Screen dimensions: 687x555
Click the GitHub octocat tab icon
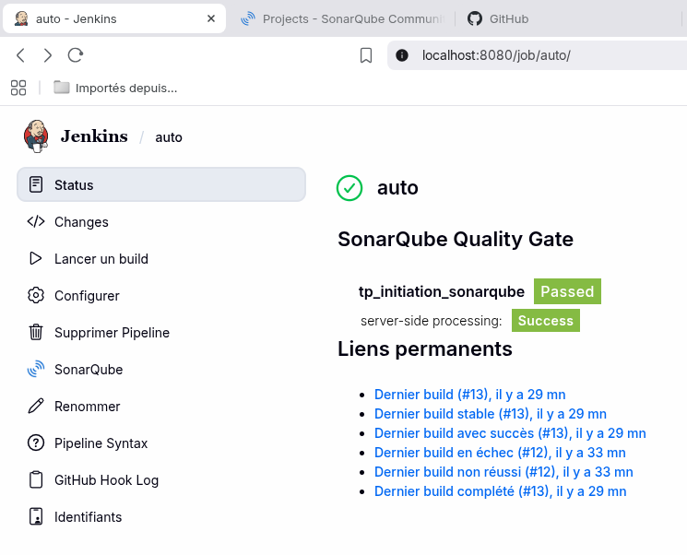tap(475, 18)
